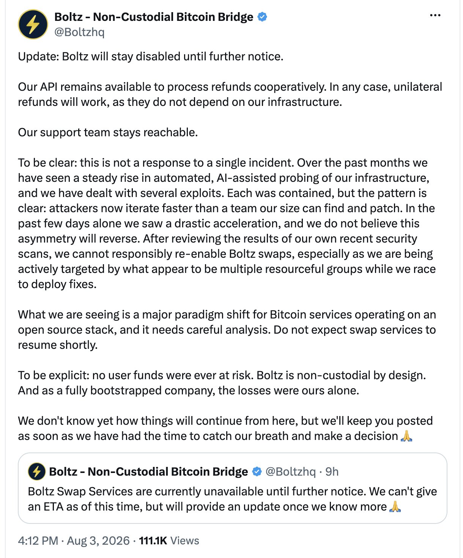Open the quoted tweet about Swap Services unavailable
This screenshot has height=558, width=463.
pos(232,488)
